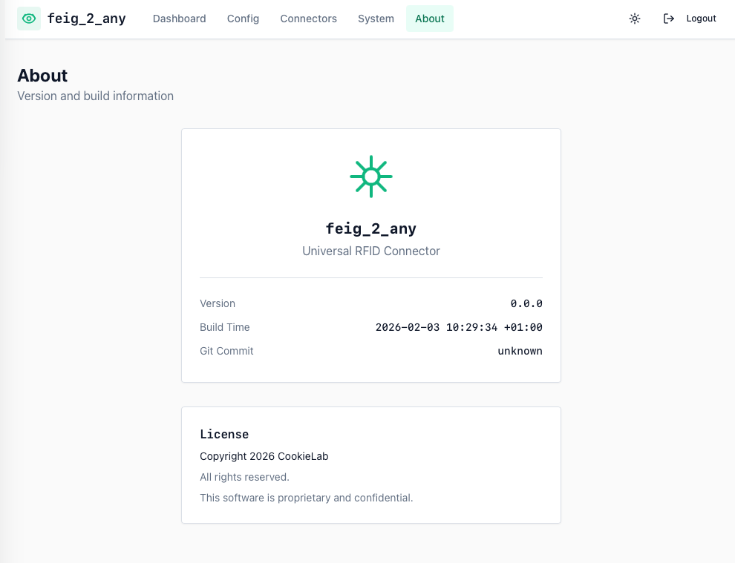Screen dimensions: 735x563
Task: Click the Copyright 2026 CookieLab text
Action: pyautogui.click(x=264, y=456)
